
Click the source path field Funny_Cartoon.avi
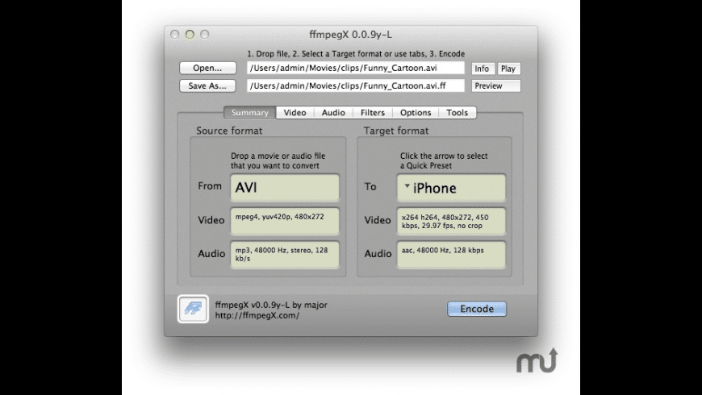356,68
